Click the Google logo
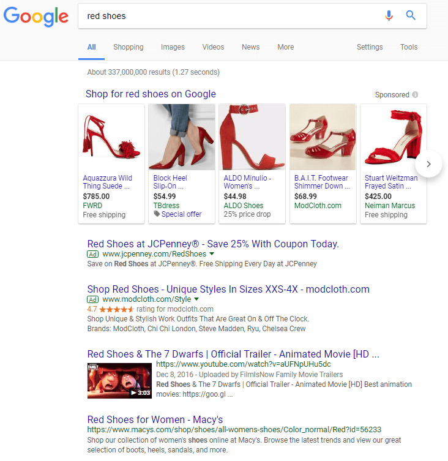This screenshot has height=461, width=448. [36, 17]
